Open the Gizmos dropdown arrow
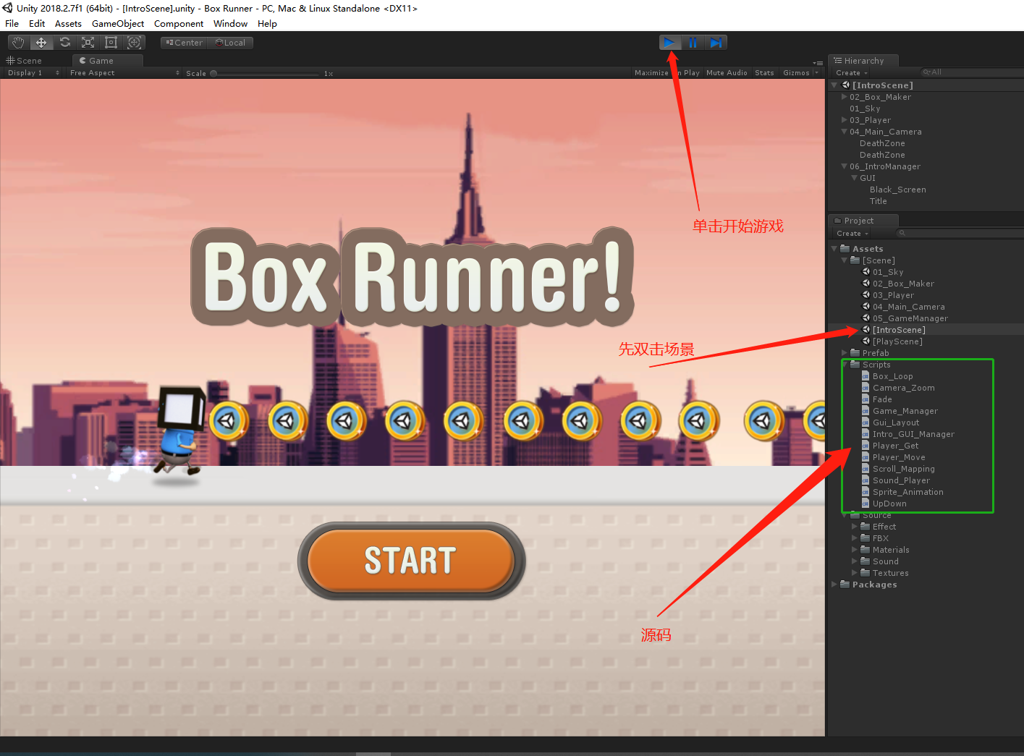Screen dimensions: 1024x756 tap(816, 73)
